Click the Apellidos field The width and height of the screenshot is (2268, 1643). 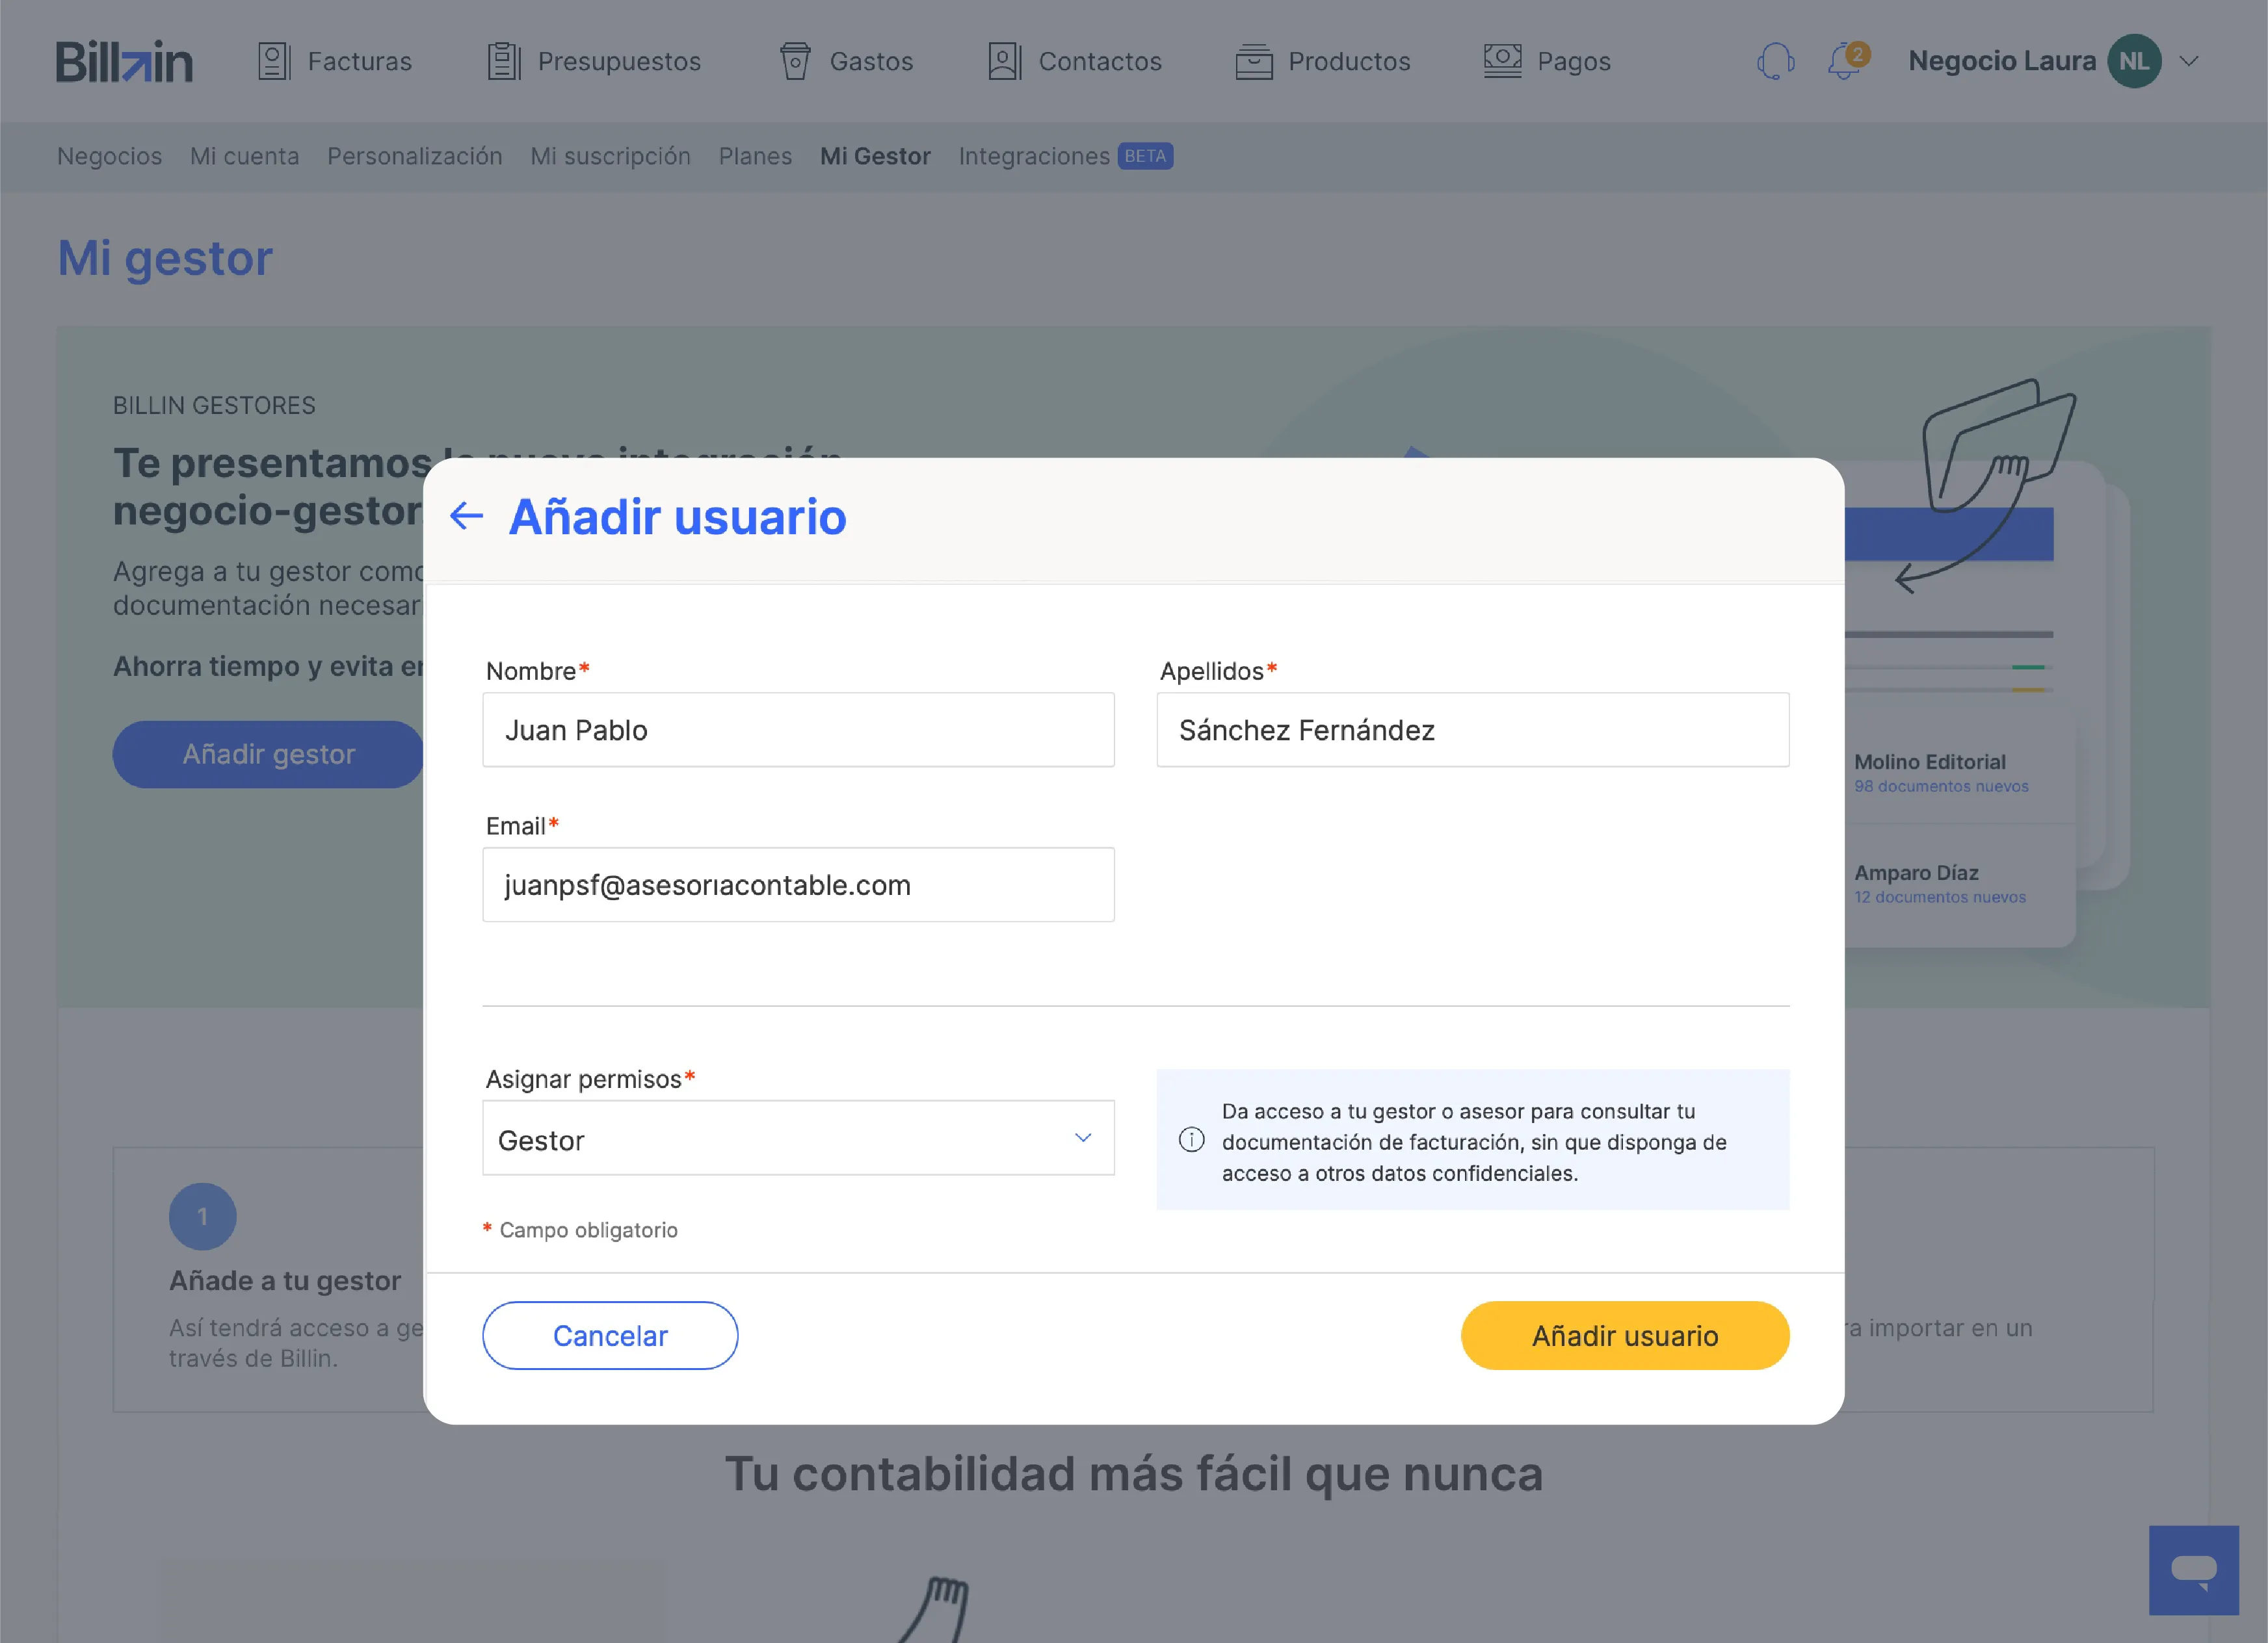(x=1473, y=730)
